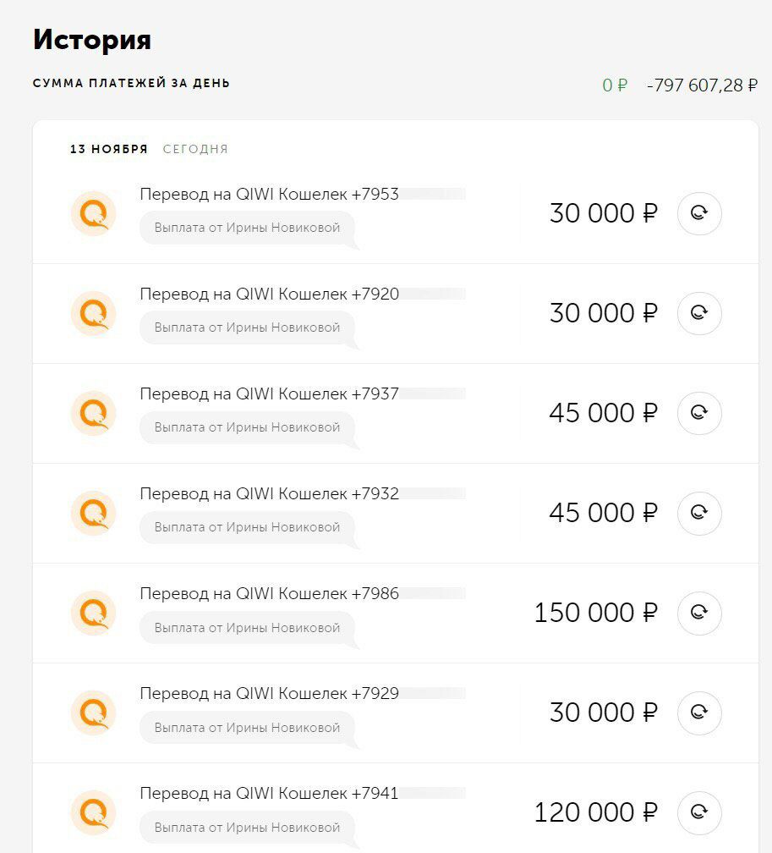Click the 120 000 ₽ amount
Image resolution: width=772 pixels, height=853 pixels.
point(596,812)
